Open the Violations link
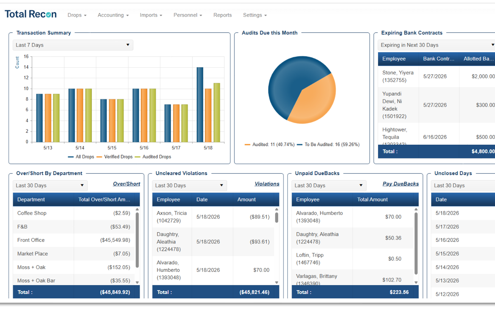Viewport: 495px width, 309px height. click(267, 184)
